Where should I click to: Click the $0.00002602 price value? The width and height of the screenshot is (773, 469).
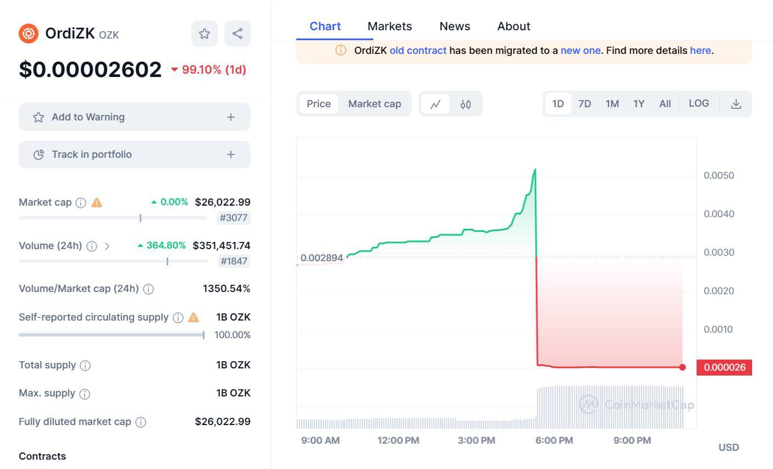90,69
